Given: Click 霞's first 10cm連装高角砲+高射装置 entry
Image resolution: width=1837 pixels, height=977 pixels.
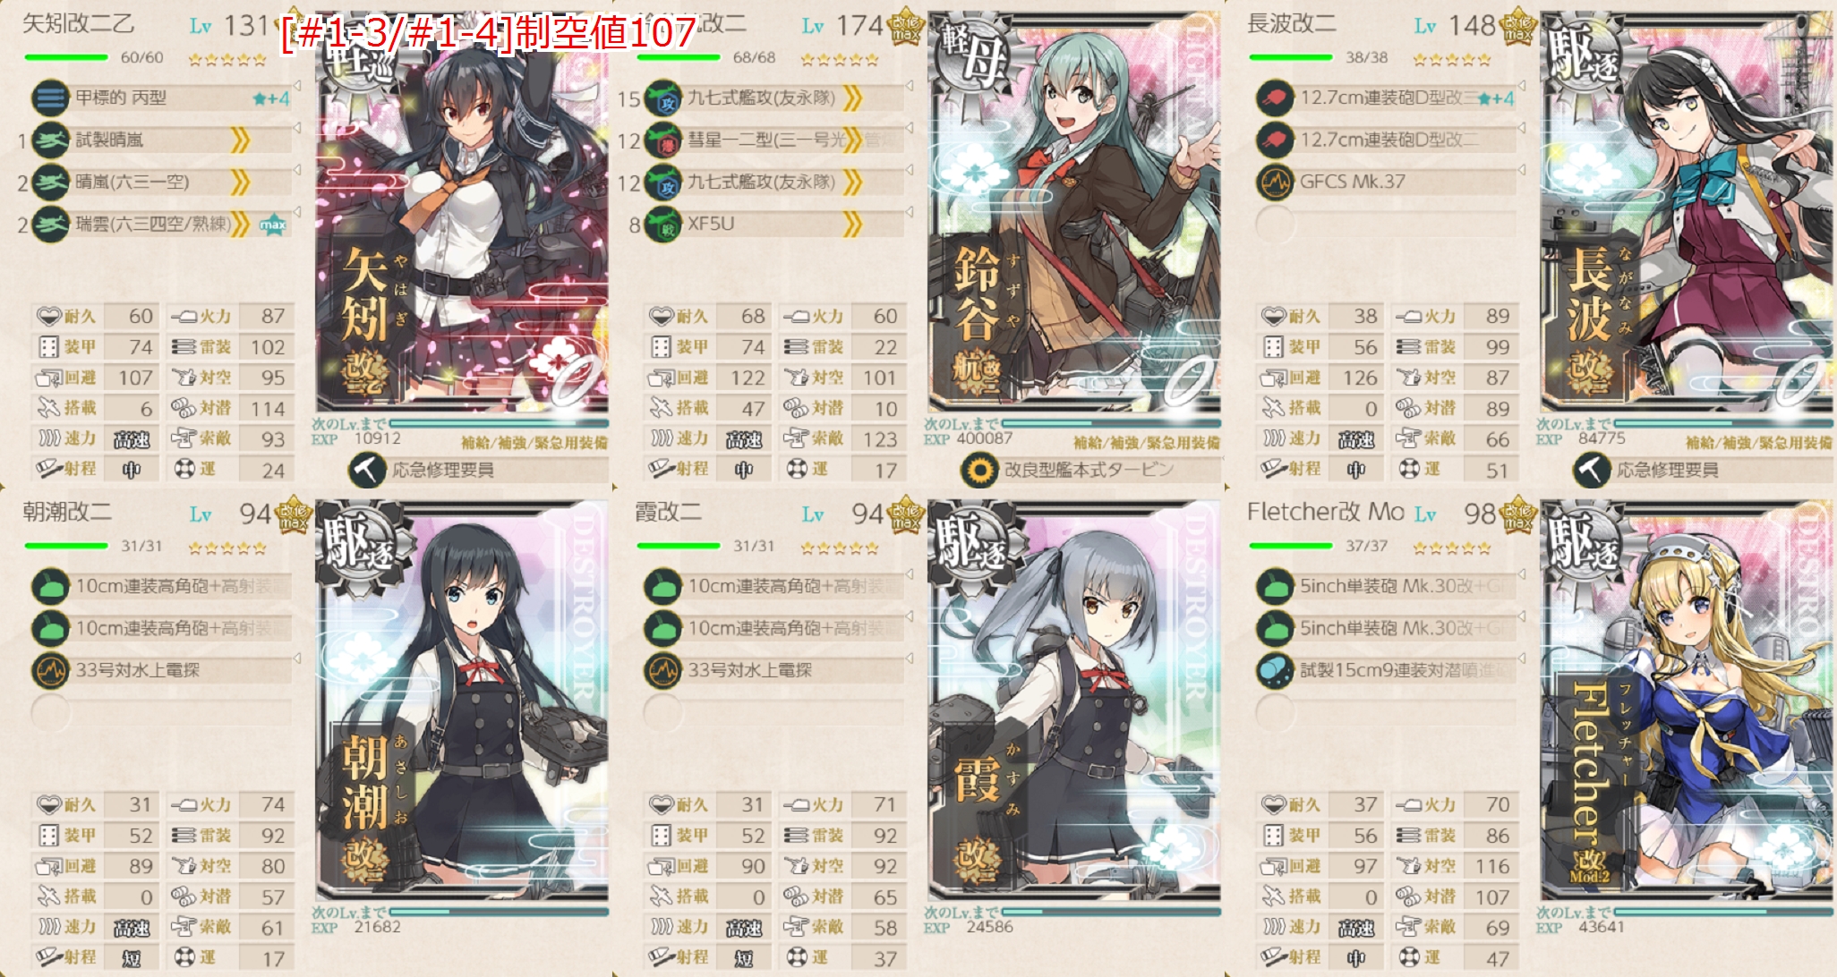Looking at the screenshot, I should [792, 586].
